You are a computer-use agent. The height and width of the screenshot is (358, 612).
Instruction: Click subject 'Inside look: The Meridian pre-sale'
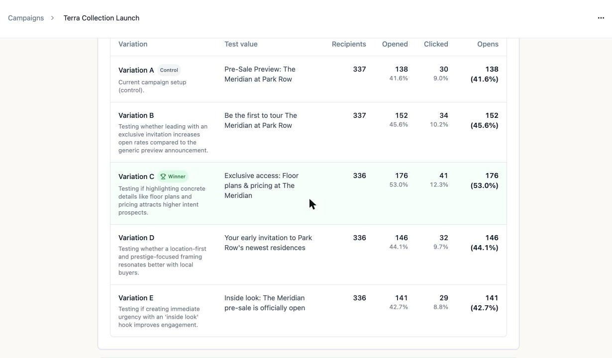point(265,303)
